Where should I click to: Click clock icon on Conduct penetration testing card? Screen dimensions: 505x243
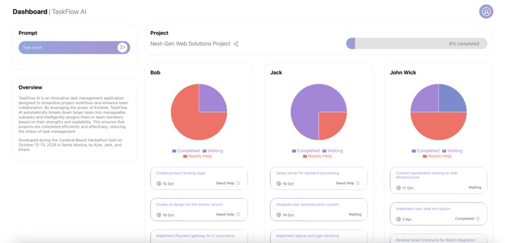tap(398, 188)
